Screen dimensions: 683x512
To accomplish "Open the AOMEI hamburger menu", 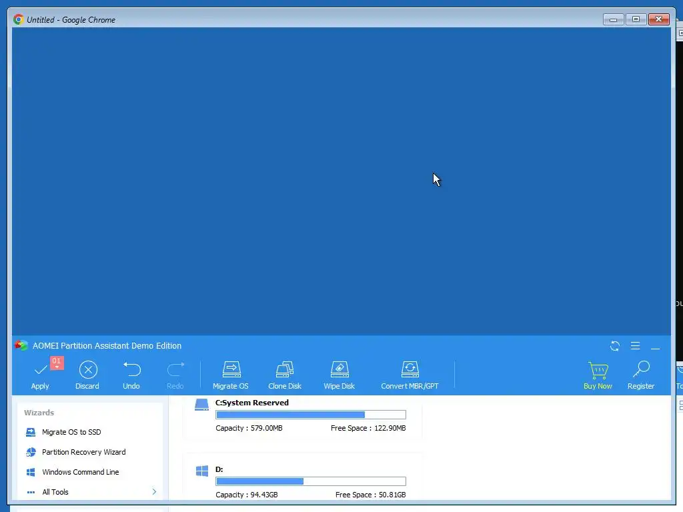I will click(x=636, y=346).
